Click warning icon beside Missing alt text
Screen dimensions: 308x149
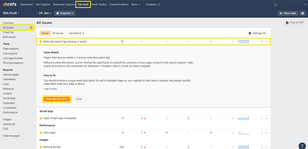41,147
